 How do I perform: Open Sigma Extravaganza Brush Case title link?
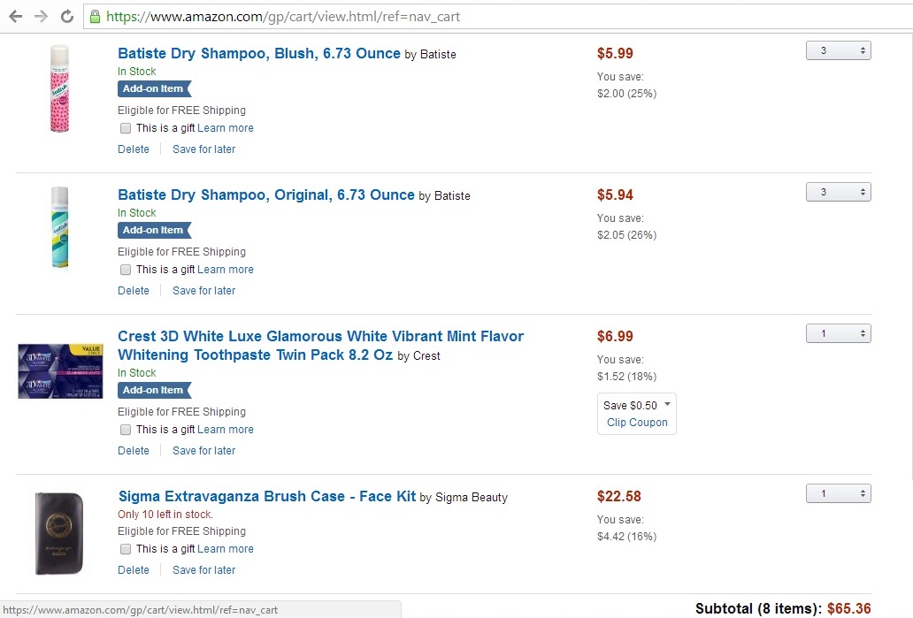pos(266,496)
